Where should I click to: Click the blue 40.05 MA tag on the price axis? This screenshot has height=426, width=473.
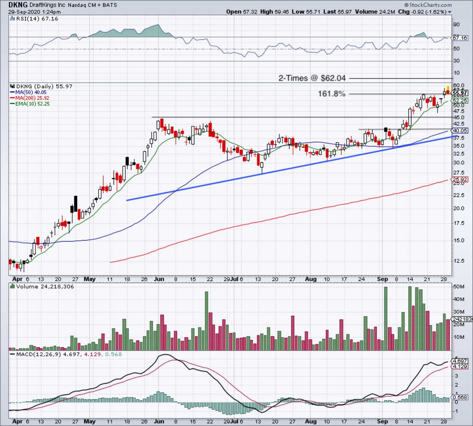point(460,130)
